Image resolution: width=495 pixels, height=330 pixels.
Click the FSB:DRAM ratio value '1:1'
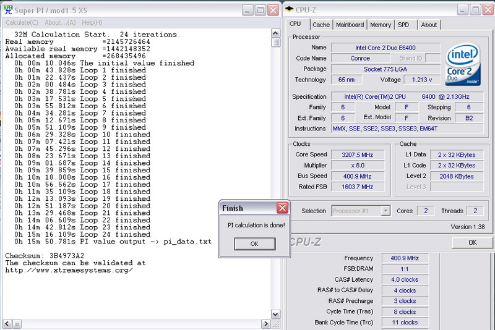pyautogui.click(x=405, y=269)
